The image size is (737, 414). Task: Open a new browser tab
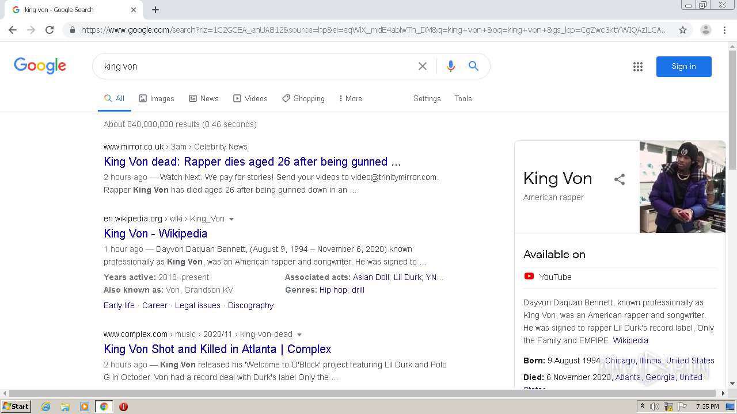click(155, 10)
